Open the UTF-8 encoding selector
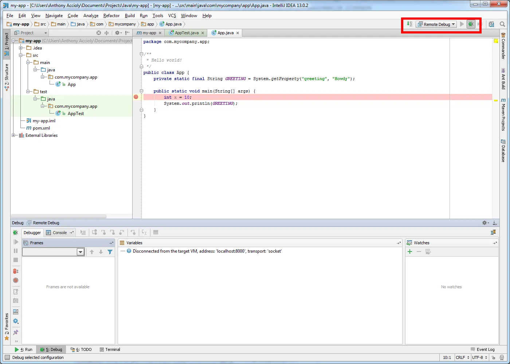The image size is (510, 364). point(479,357)
